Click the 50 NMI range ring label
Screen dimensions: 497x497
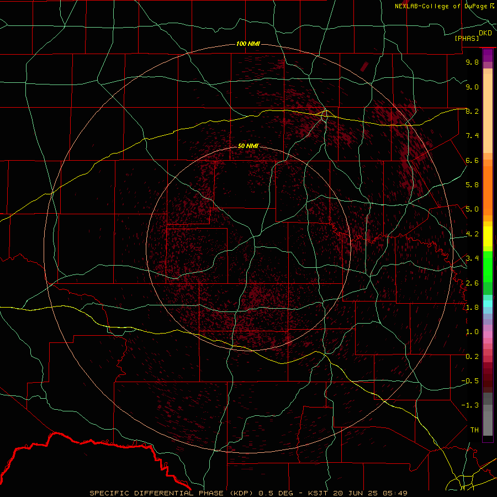tap(248, 146)
